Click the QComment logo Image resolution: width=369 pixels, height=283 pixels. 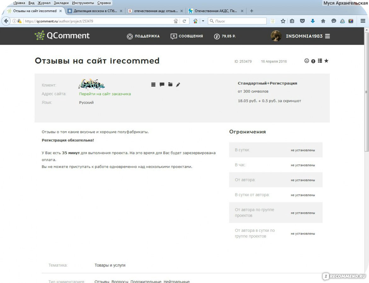62,36
